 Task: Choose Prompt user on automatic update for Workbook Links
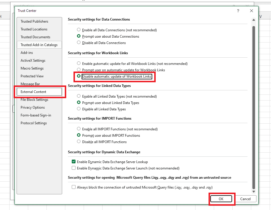coord(79,70)
